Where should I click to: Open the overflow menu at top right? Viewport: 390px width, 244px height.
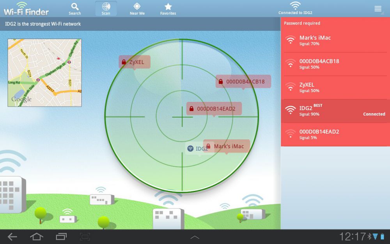[x=378, y=9]
